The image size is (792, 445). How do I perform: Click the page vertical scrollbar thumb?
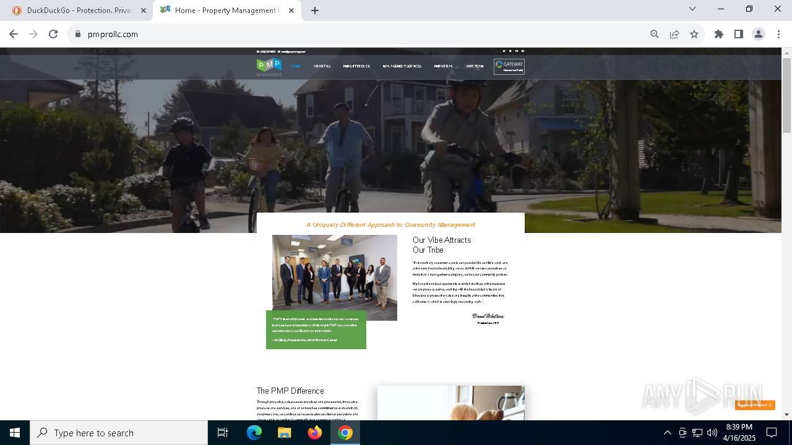point(786,95)
